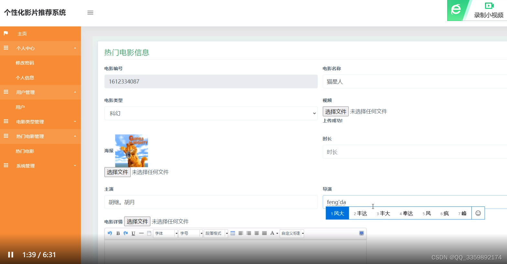Center align text in editor
This screenshot has width=507, height=264.
pos(257,233)
